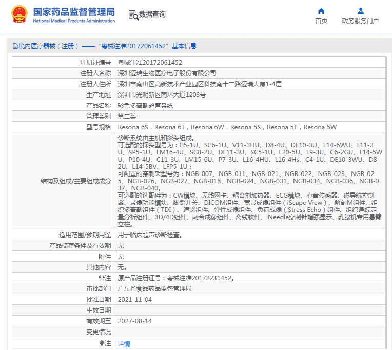Click the 注册人住所 label
392x350 pixels.
click(x=95, y=84)
